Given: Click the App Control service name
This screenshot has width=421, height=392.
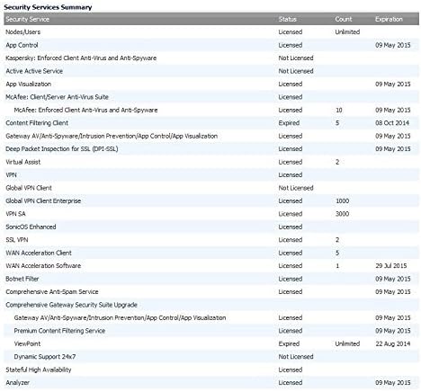Looking at the screenshot, I should pos(22,45).
